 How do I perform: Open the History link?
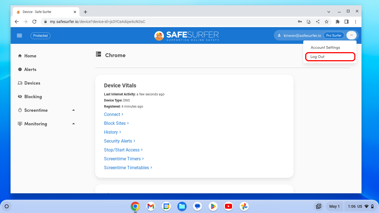(x=113, y=132)
